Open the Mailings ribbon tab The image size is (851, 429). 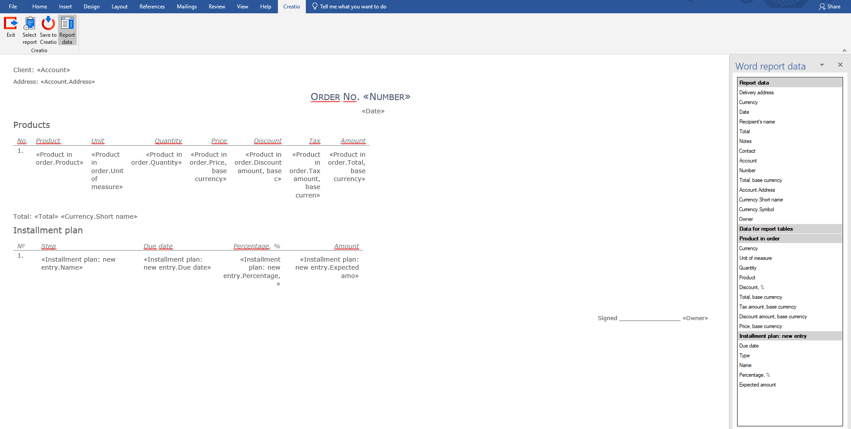tap(187, 6)
